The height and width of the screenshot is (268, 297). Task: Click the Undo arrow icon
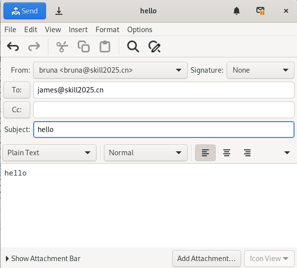pos(13,46)
